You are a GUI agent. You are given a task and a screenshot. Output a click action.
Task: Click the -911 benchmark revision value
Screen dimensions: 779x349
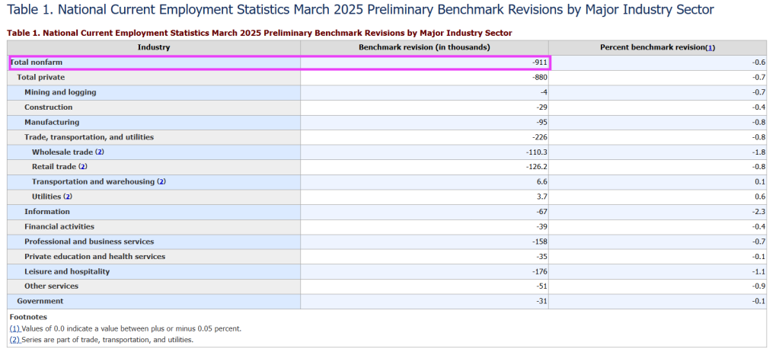click(540, 62)
